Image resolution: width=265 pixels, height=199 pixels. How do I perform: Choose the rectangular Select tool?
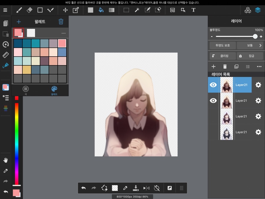click(126, 10)
